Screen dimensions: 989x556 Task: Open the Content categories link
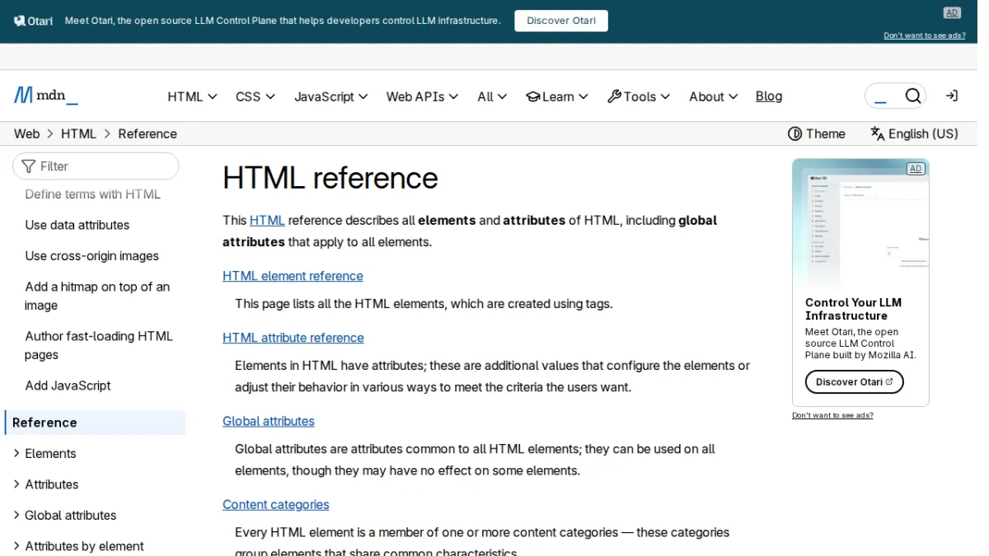point(276,504)
